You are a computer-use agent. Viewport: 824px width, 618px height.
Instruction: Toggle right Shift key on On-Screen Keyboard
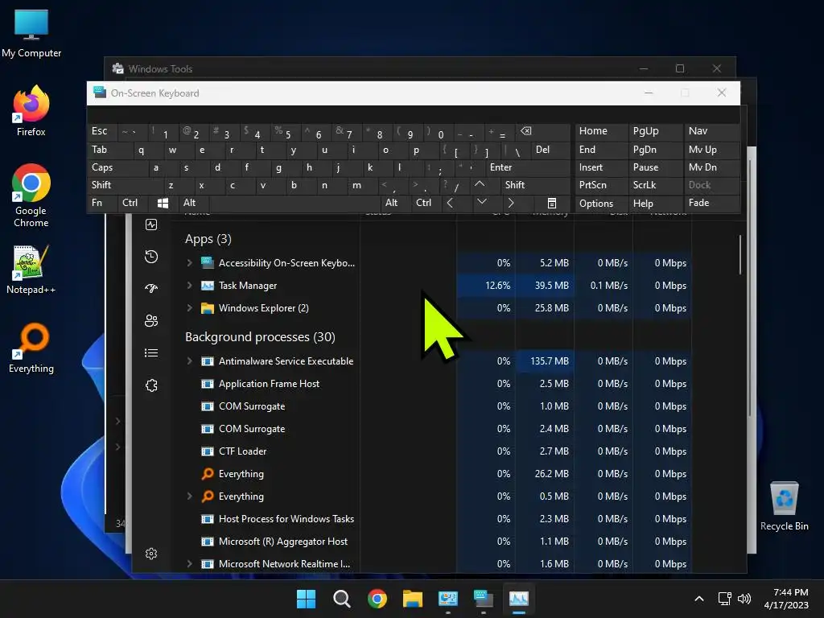[x=535, y=185]
